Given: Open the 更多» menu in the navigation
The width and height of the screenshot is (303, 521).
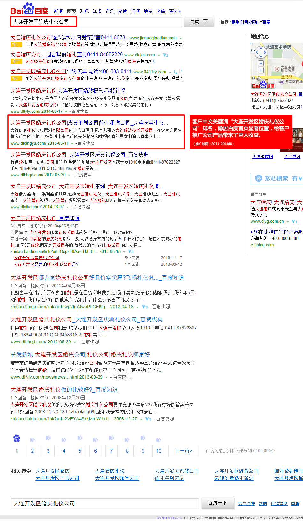Looking at the screenshot, I should [175, 11].
